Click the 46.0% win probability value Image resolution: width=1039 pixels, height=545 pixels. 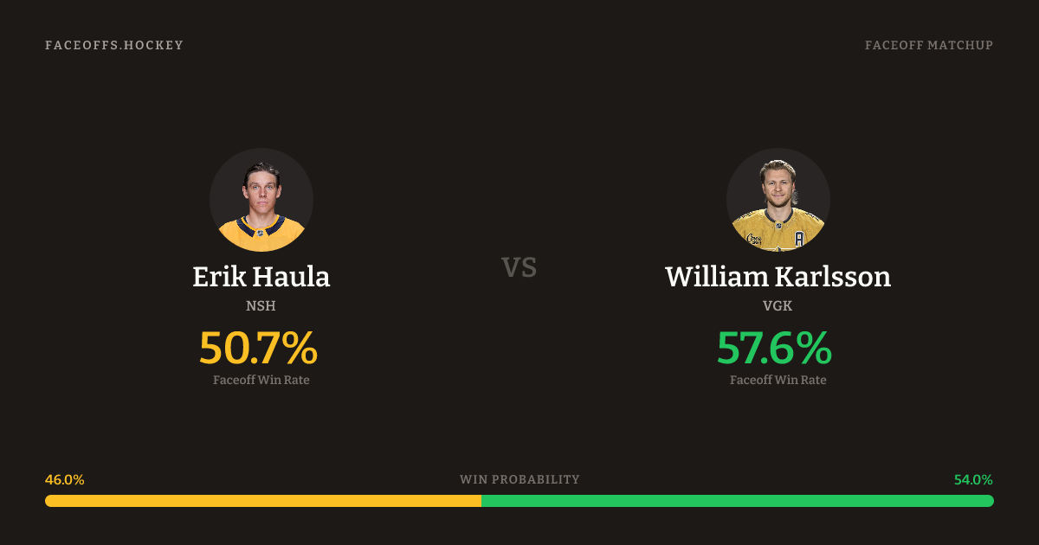click(65, 479)
